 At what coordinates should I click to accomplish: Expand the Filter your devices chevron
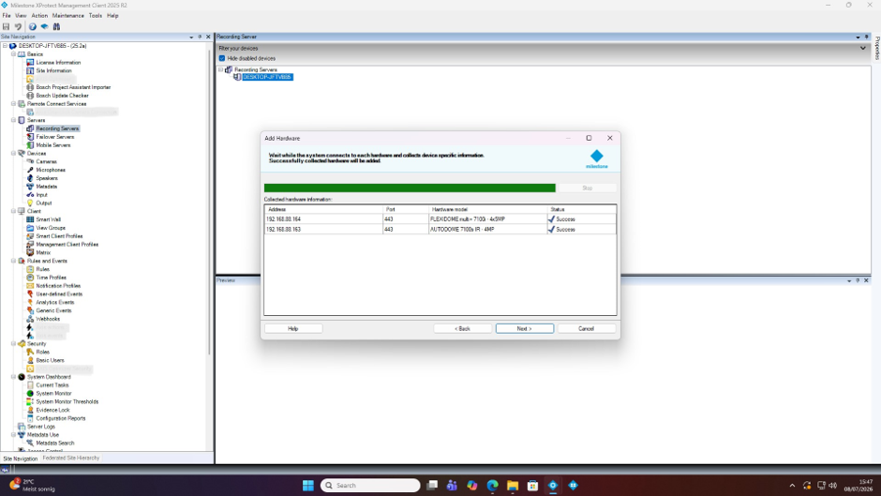863,49
